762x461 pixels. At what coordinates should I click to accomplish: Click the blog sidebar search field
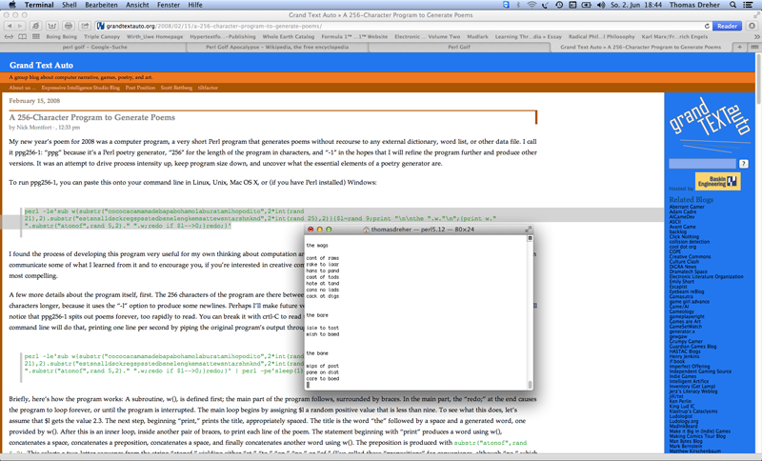702,164
